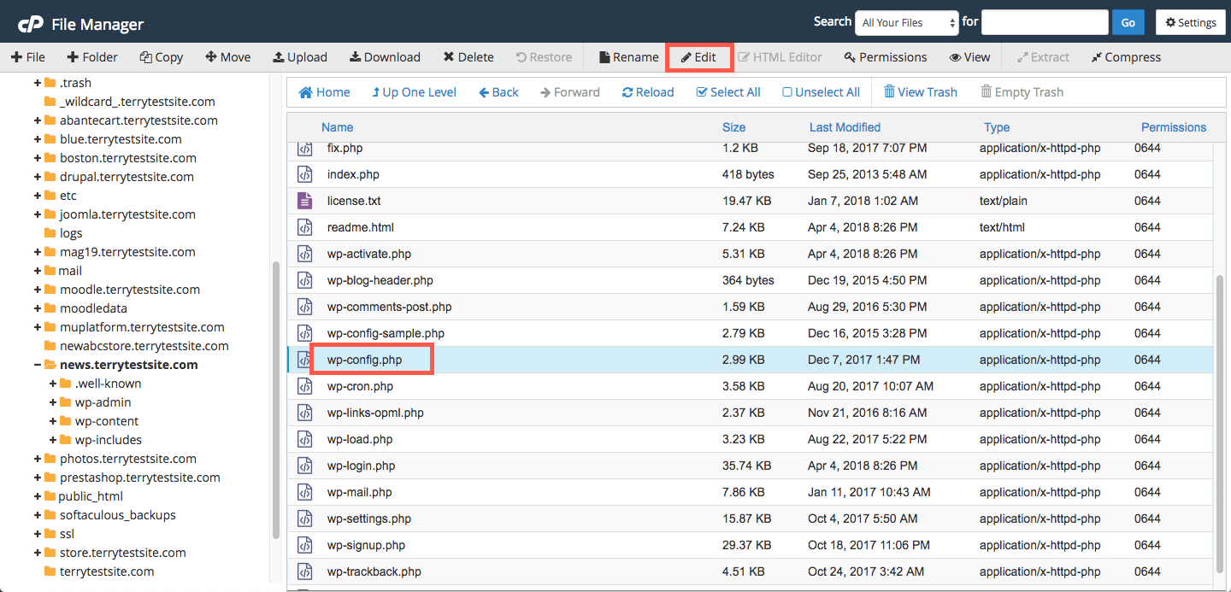1231x592 pixels.
Task: Create a new file with + File
Action: click(28, 57)
